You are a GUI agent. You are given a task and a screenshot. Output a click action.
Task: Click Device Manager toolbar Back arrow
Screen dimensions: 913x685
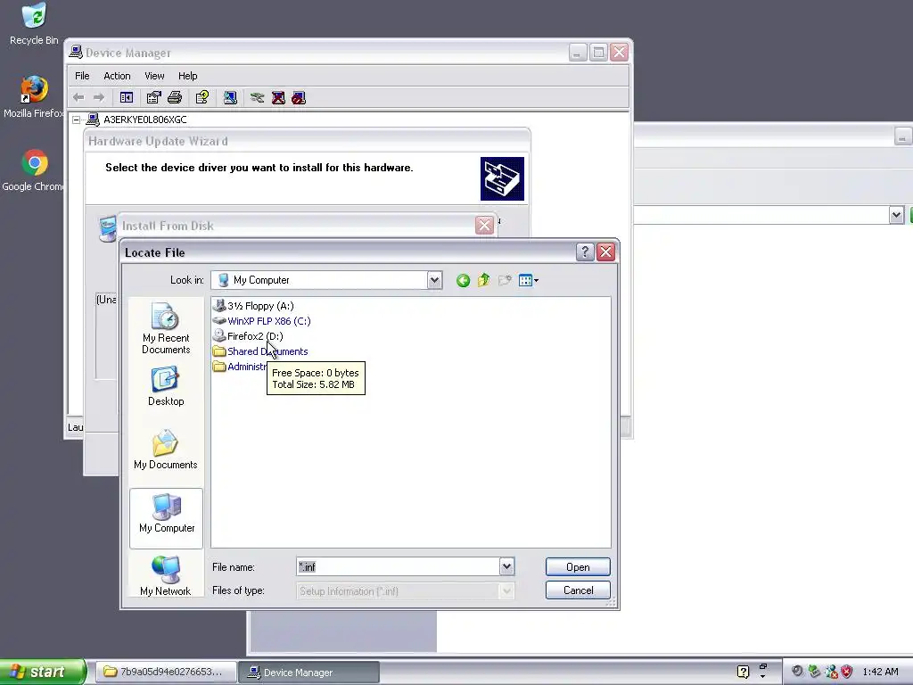coord(78,97)
